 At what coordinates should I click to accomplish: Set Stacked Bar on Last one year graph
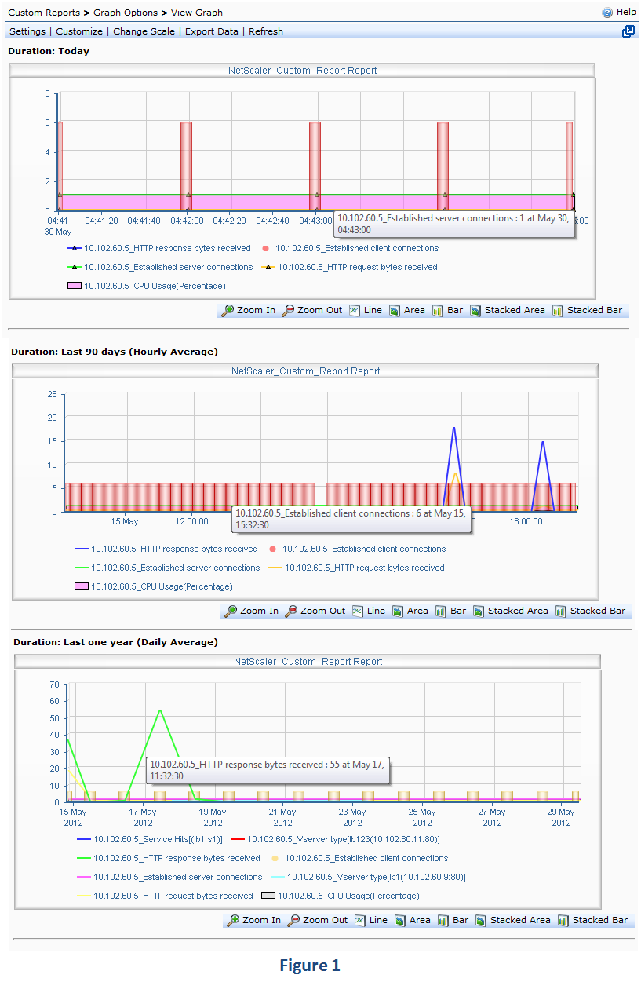[593, 920]
